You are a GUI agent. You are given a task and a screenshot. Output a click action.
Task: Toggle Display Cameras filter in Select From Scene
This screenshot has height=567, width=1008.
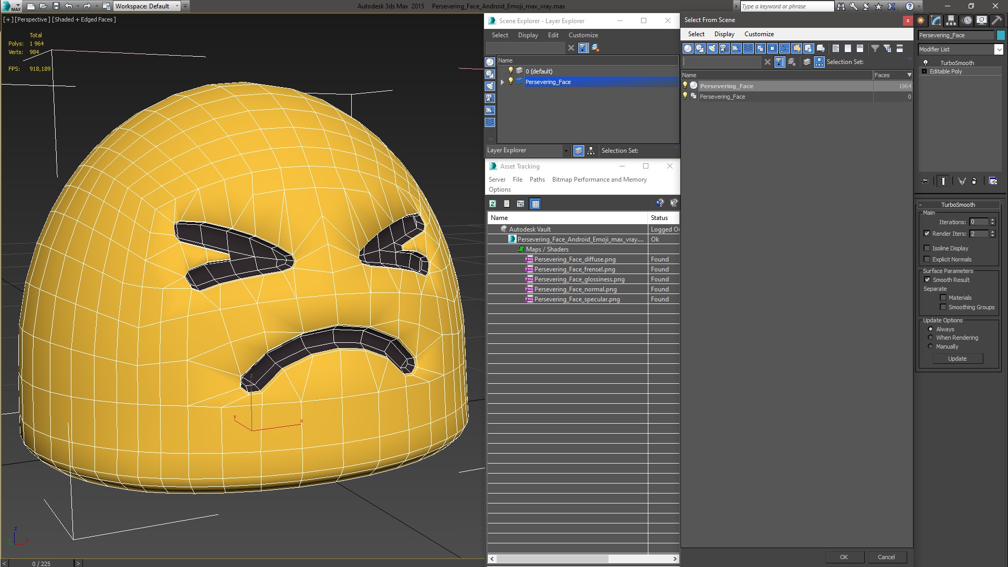(x=724, y=48)
